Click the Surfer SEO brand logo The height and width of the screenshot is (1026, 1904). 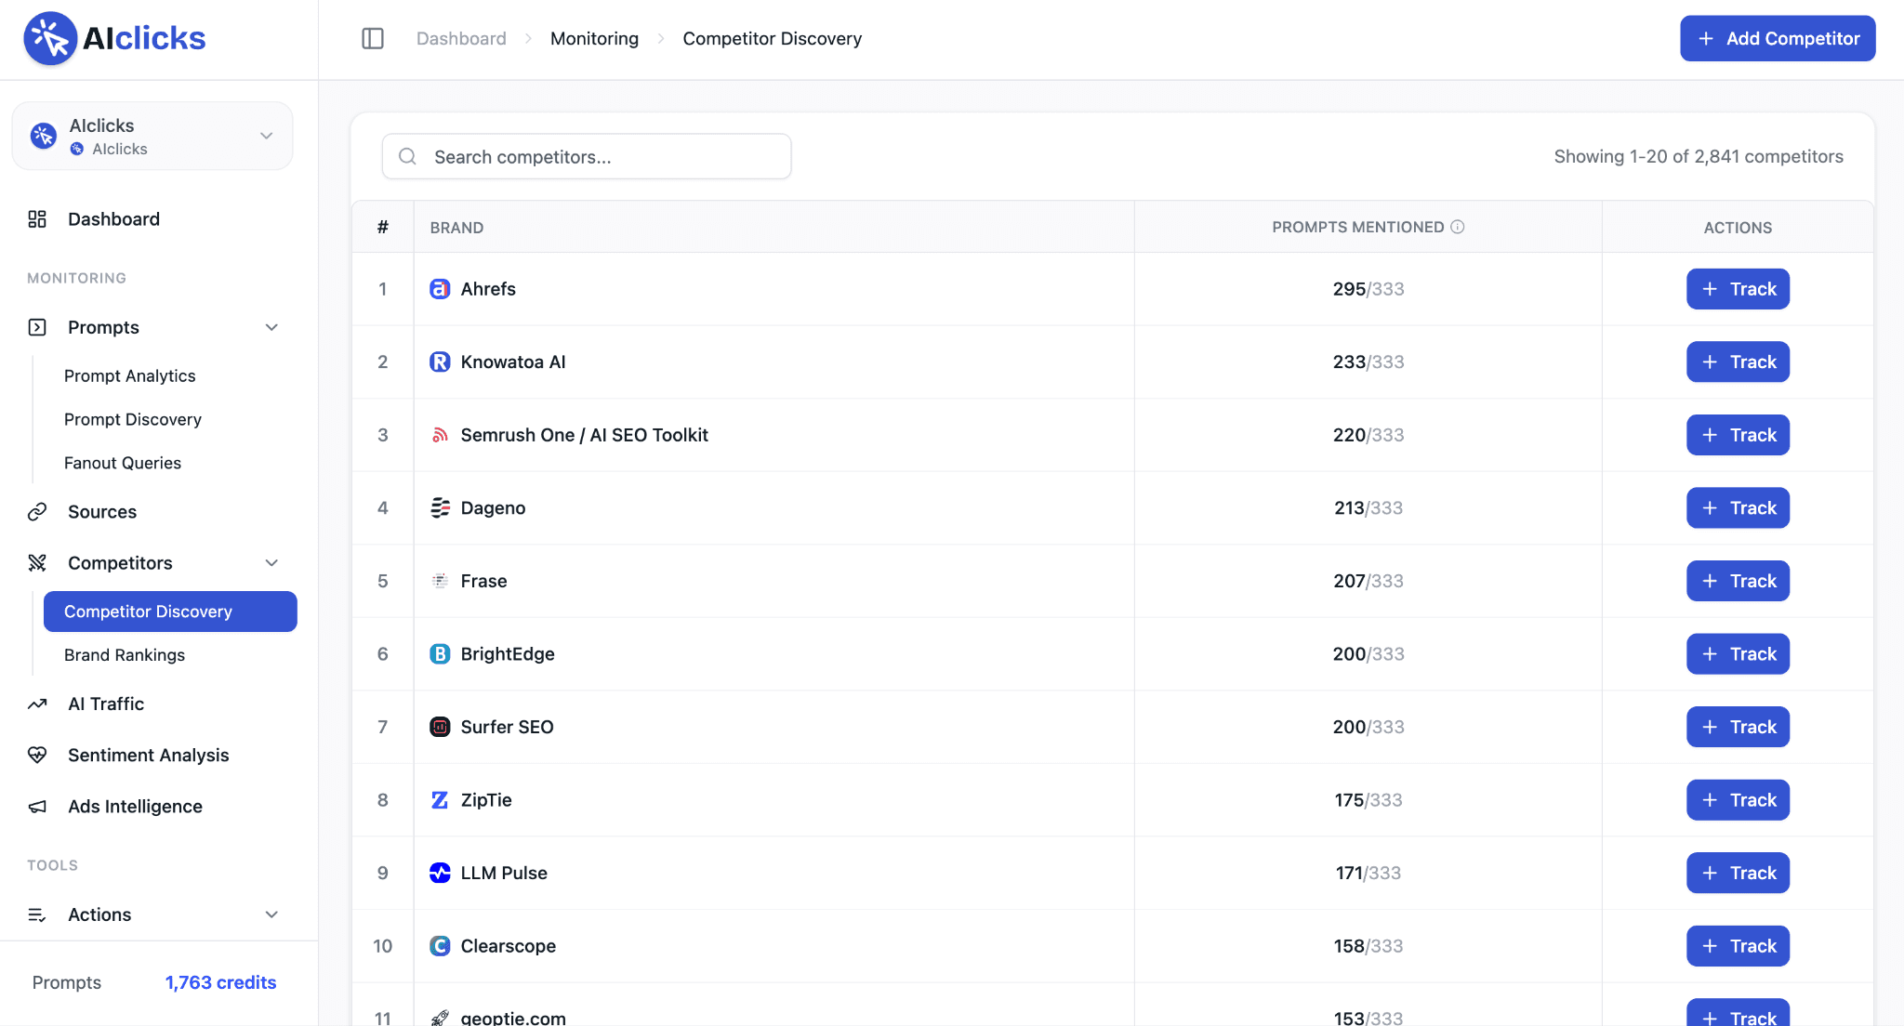coord(440,727)
